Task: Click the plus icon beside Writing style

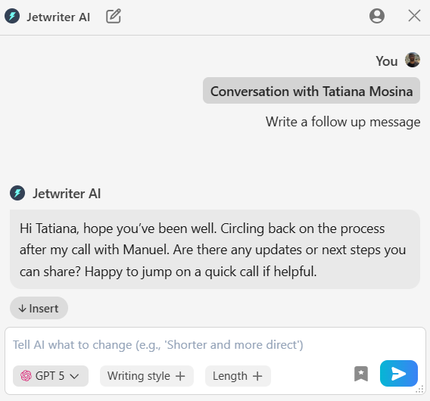Action: pos(180,376)
